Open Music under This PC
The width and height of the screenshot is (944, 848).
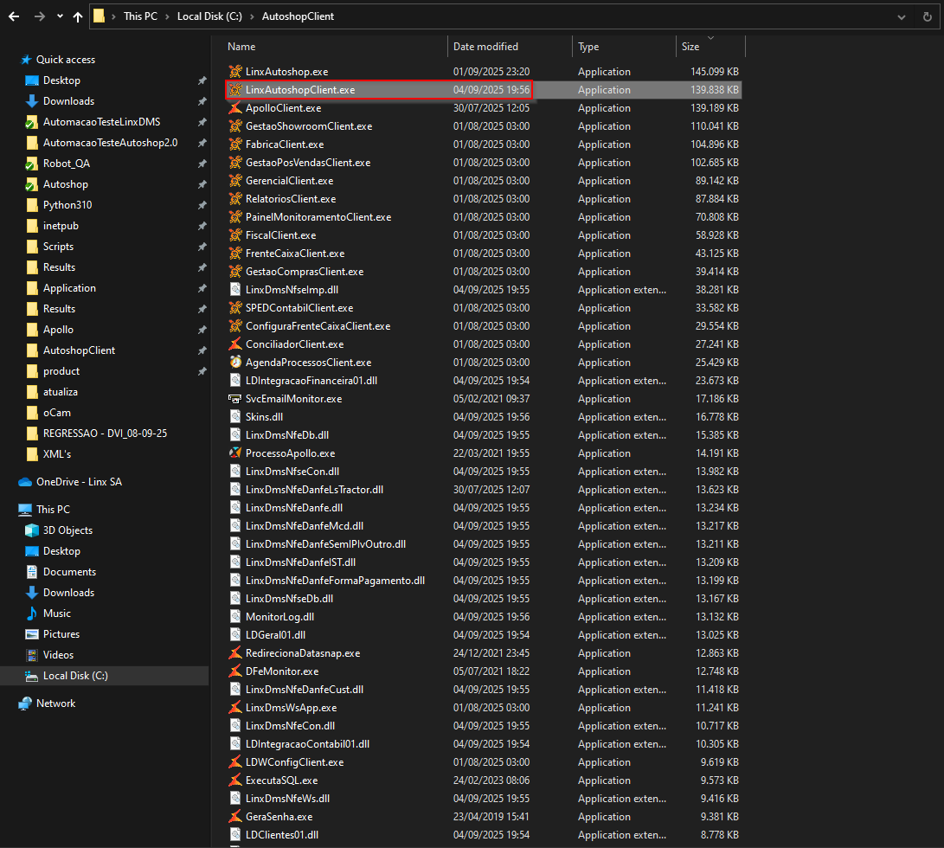[x=56, y=614]
